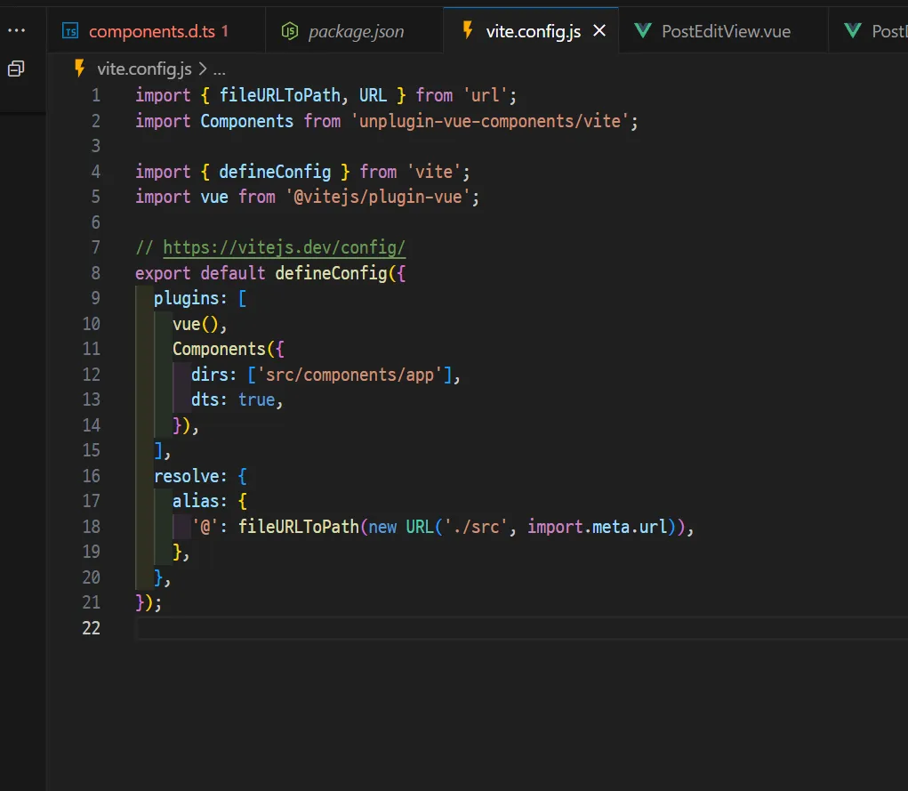Image resolution: width=908 pixels, height=791 pixels.
Task: Click 'fileURLToPath' in the line 1 import
Action: 280,95
